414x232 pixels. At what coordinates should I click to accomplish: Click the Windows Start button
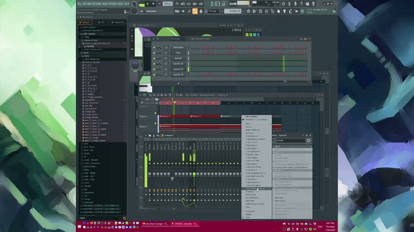coord(79,227)
